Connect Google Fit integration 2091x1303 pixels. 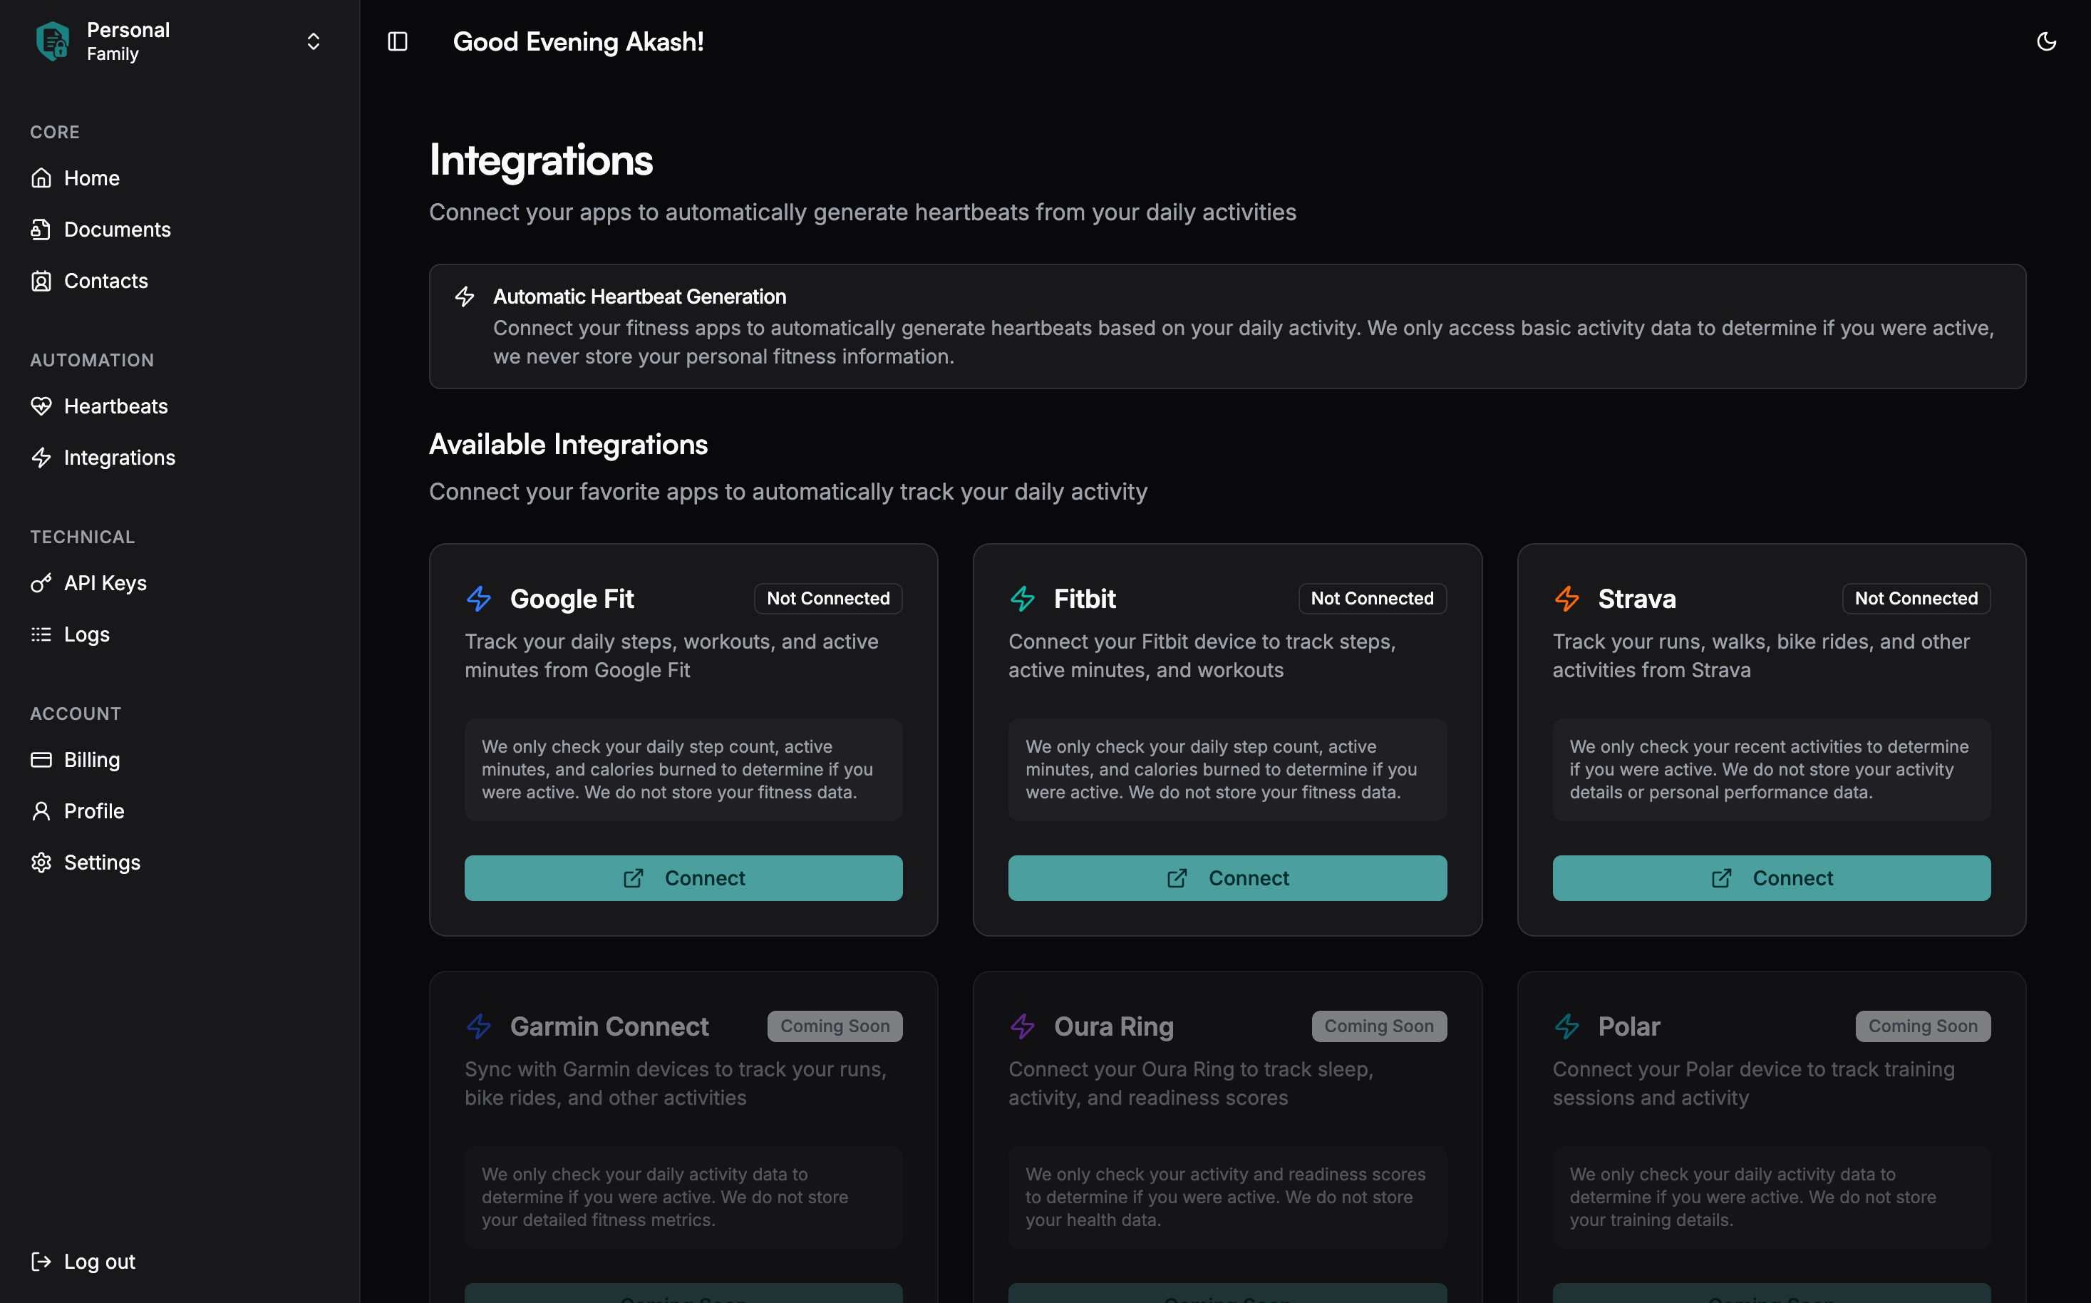(x=683, y=878)
